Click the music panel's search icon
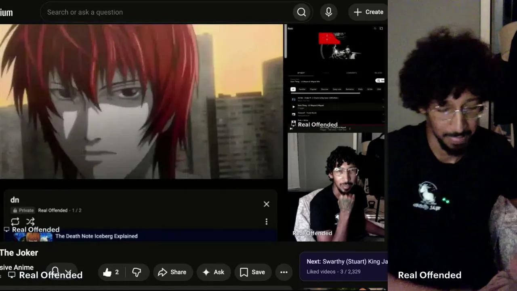This screenshot has height=291, width=517. click(375, 28)
